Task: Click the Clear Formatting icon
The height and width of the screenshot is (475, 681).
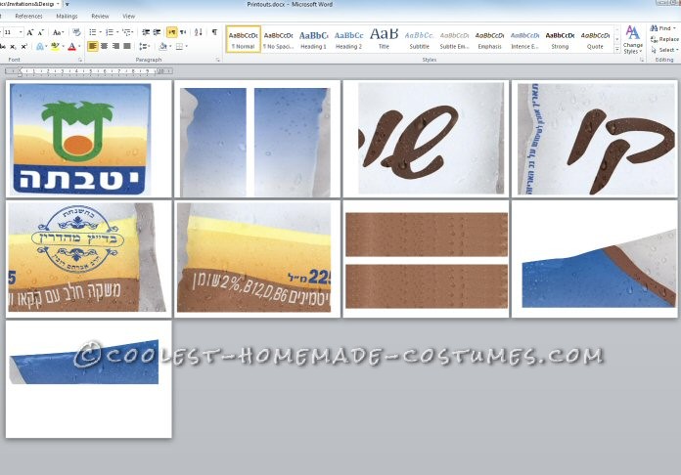Action: 76,32
